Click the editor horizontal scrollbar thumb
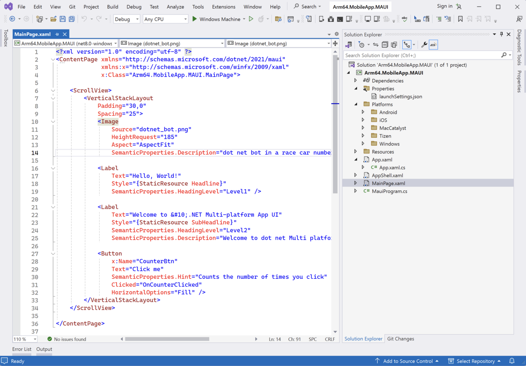This screenshot has width=526, height=366. pyautogui.click(x=167, y=339)
